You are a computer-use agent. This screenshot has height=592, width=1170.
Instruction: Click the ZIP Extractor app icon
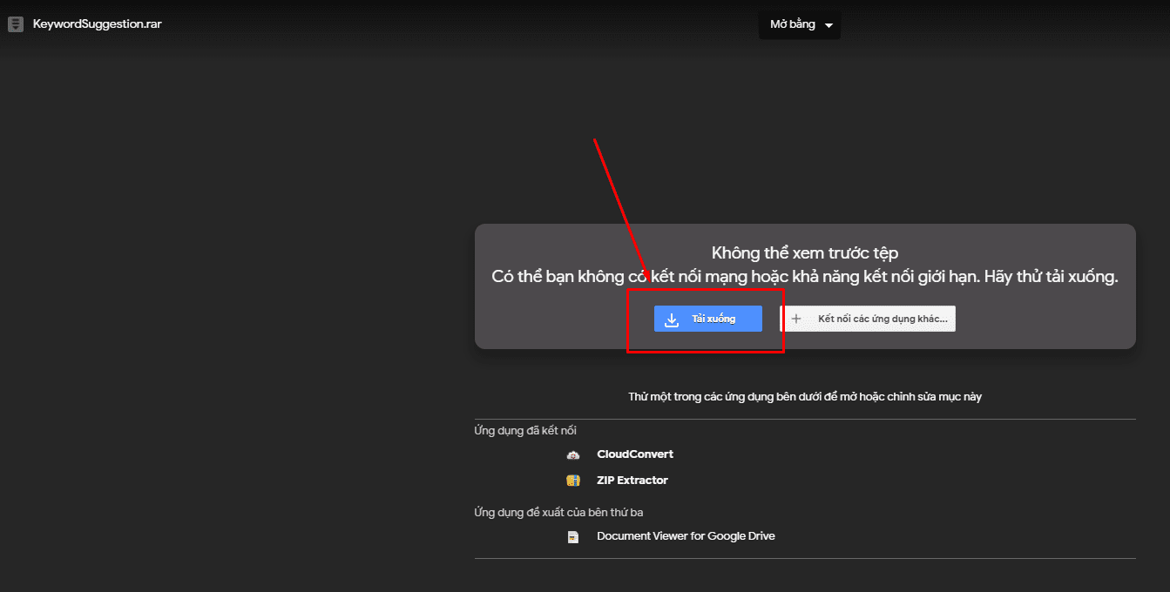pyautogui.click(x=572, y=481)
